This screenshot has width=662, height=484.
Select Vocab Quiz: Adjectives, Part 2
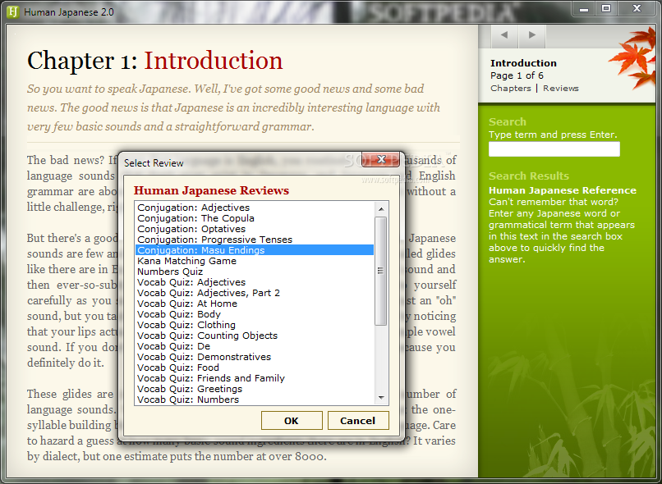click(x=255, y=293)
